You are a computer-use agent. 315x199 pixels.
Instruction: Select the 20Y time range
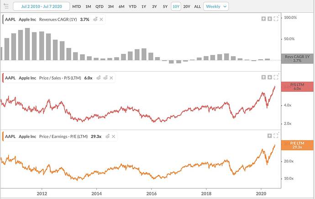pyautogui.click(x=187, y=6)
